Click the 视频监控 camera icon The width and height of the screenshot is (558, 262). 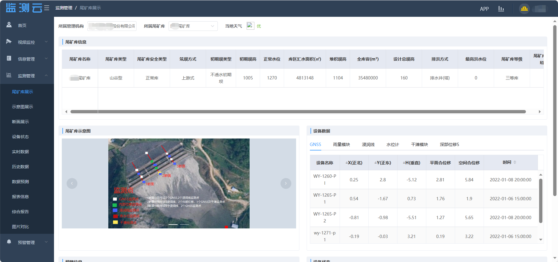pyautogui.click(x=9, y=42)
